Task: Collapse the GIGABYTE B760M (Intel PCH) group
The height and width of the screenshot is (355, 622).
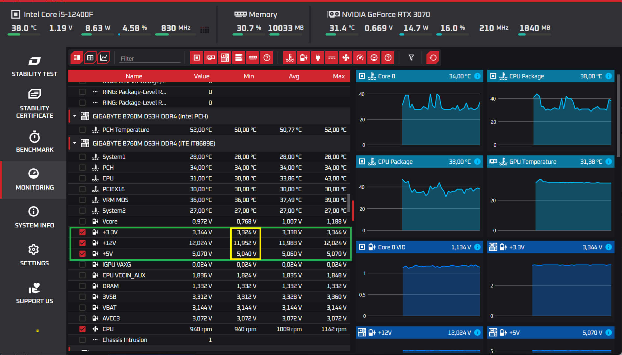Action: (x=75, y=116)
